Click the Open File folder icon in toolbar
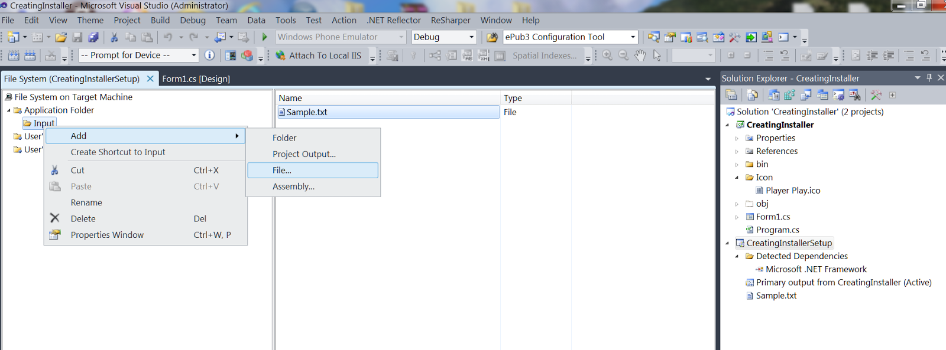The image size is (946, 350). coord(61,37)
